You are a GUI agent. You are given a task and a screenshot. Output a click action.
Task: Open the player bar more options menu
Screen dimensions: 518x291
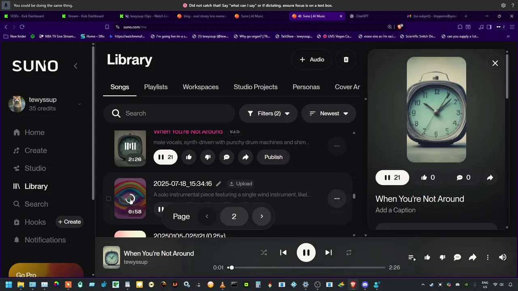point(488,257)
